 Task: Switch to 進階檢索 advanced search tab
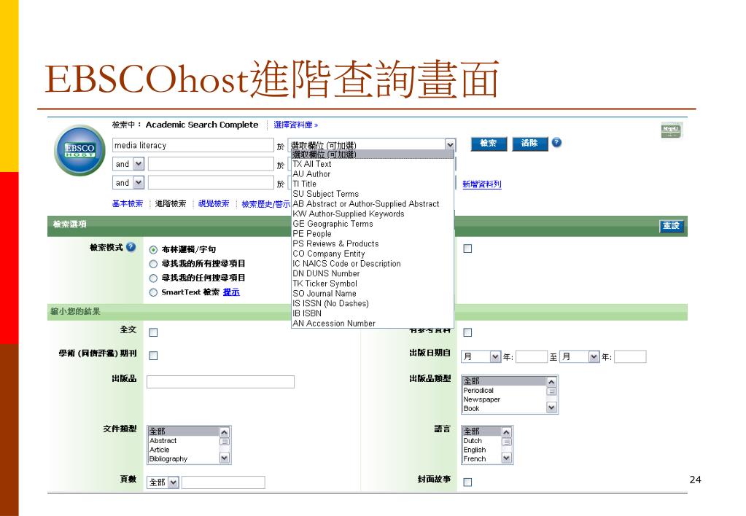pyautogui.click(x=171, y=204)
